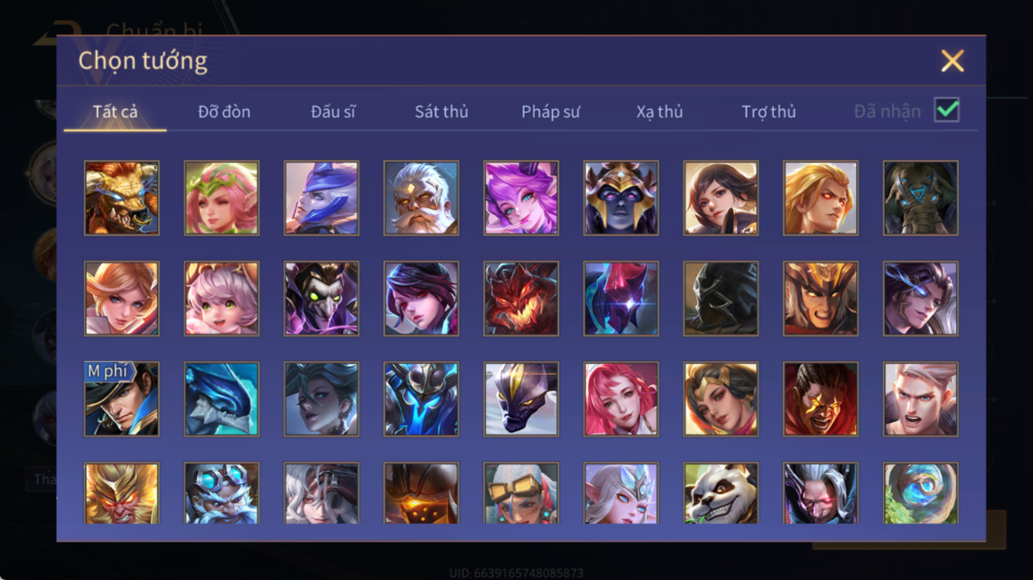The image size is (1033, 580).
Task: Select the orange horned beast hero portrait
Action: 121,198
